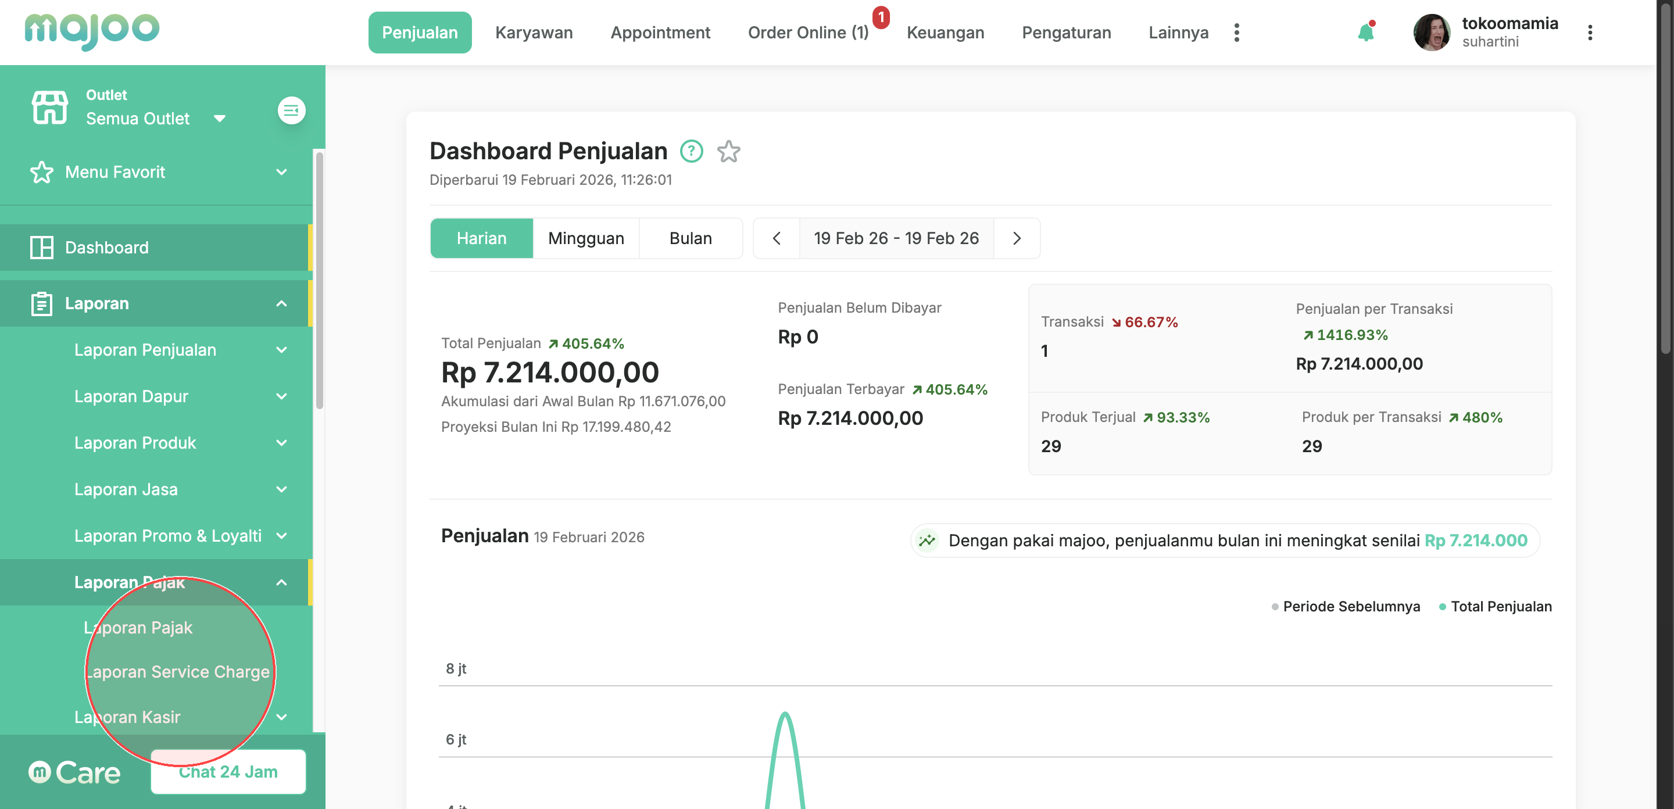Star Dashboard Penjualan as favorite

728,152
